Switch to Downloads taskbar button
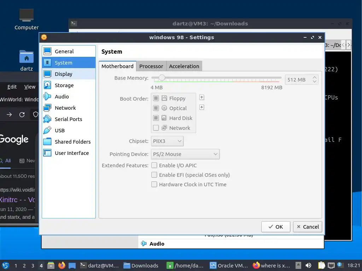The image size is (362, 271). pos(141,265)
